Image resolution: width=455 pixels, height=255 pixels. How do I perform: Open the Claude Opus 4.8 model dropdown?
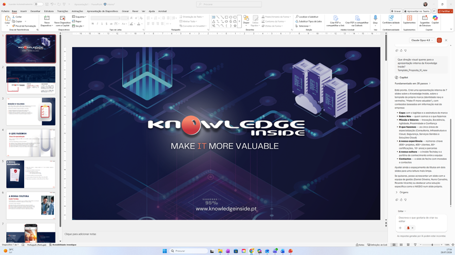coord(422,40)
